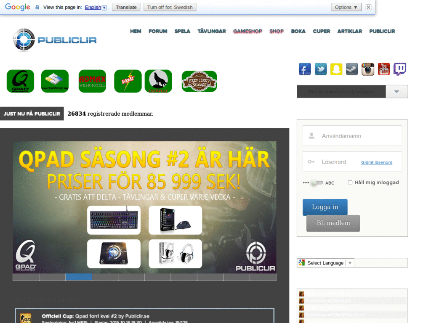Click the Translate button
The width and height of the screenshot is (431, 323).
(x=126, y=7)
